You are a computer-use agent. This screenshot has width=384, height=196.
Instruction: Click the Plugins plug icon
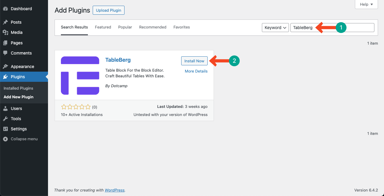coord(5,77)
